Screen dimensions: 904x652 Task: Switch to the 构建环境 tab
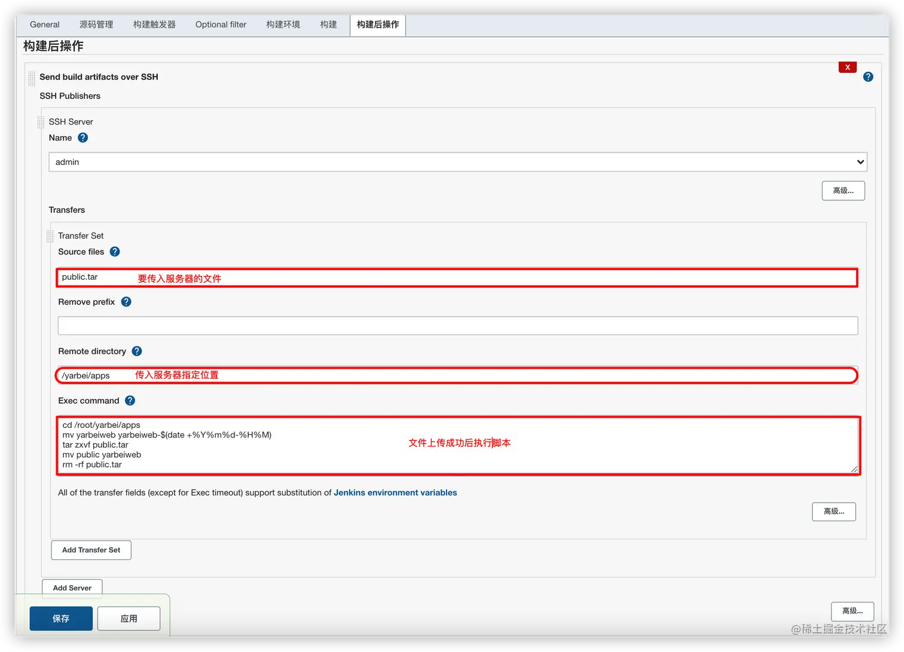pos(283,25)
